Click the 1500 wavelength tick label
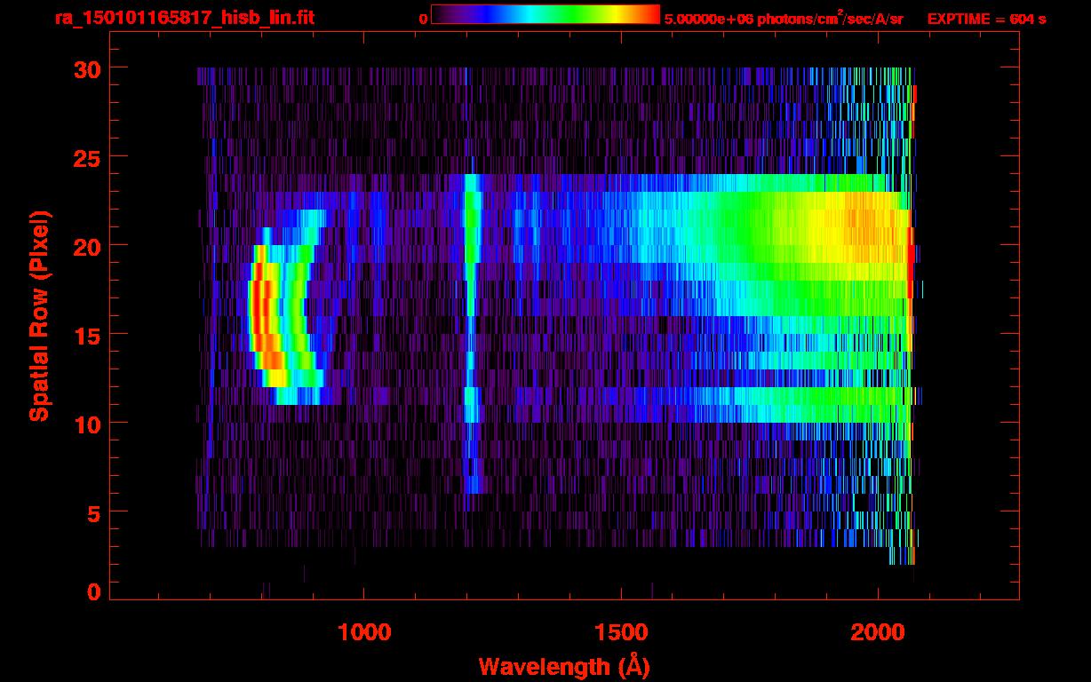 tap(621, 632)
